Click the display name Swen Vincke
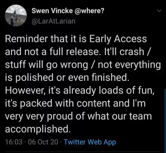This screenshot has width=166, height=153. (52, 11)
